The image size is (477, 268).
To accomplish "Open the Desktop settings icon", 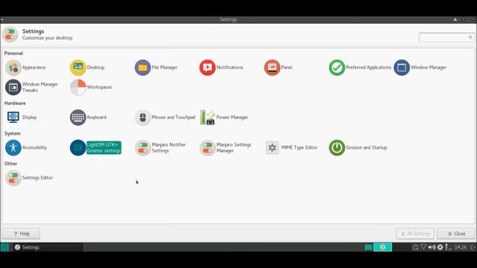I will click(x=78, y=68).
